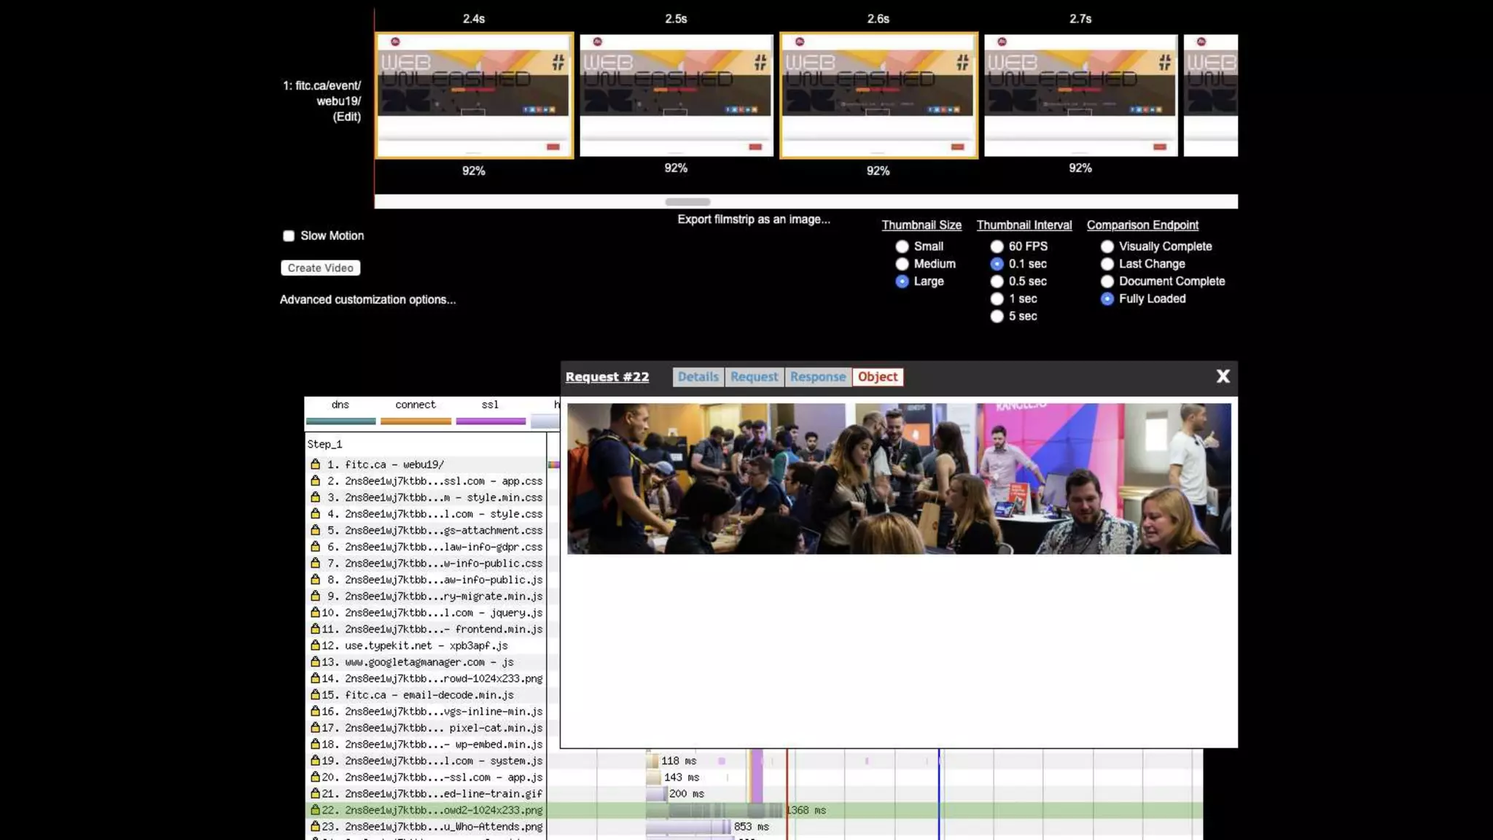Open the Response tab
This screenshot has width=1493, height=840.
click(817, 377)
